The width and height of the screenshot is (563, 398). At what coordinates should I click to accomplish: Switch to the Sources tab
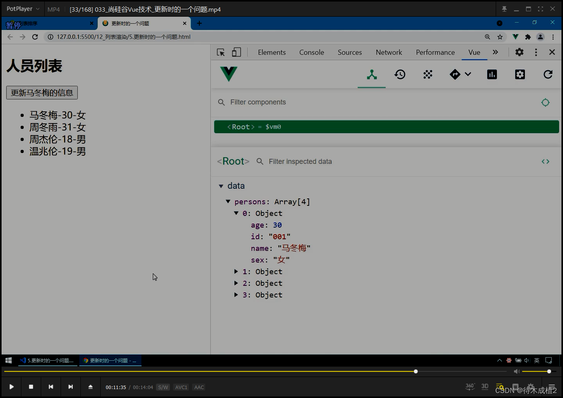[x=350, y=52]
